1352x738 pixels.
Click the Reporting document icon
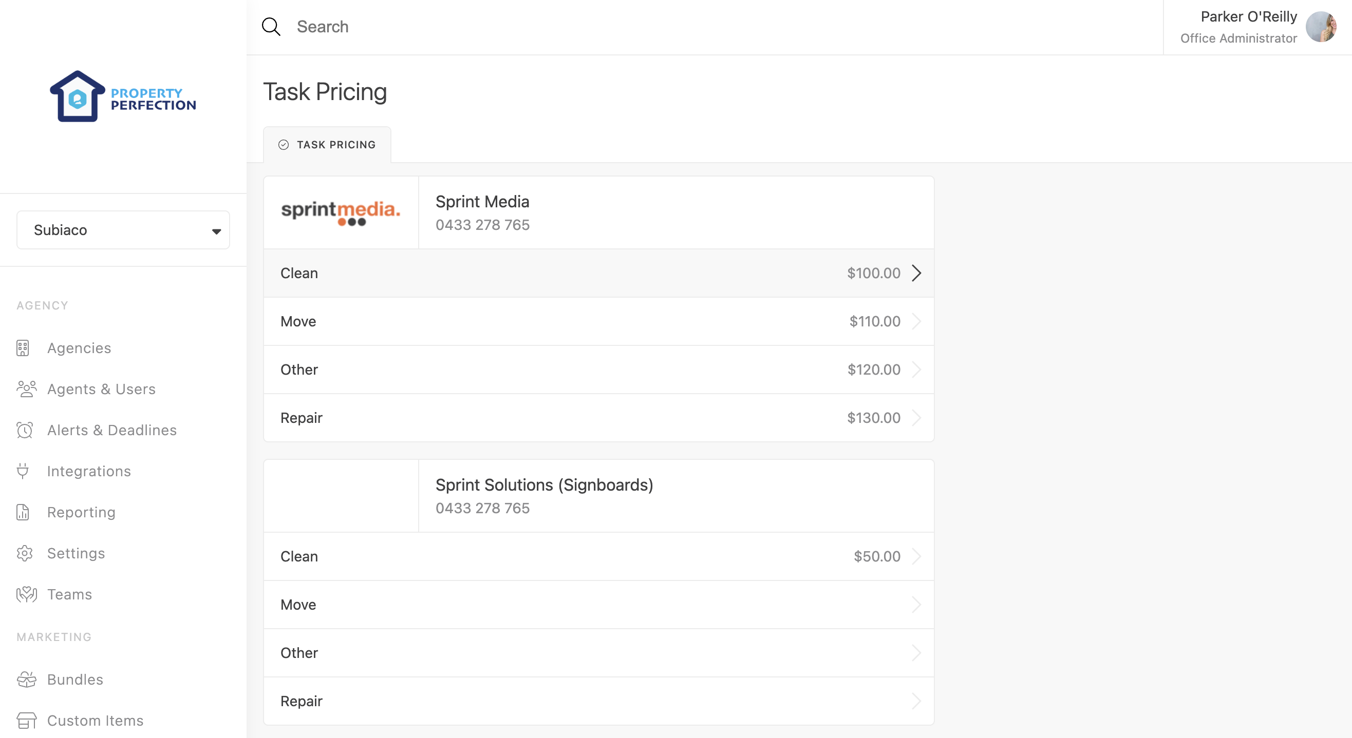pos(23,512)
